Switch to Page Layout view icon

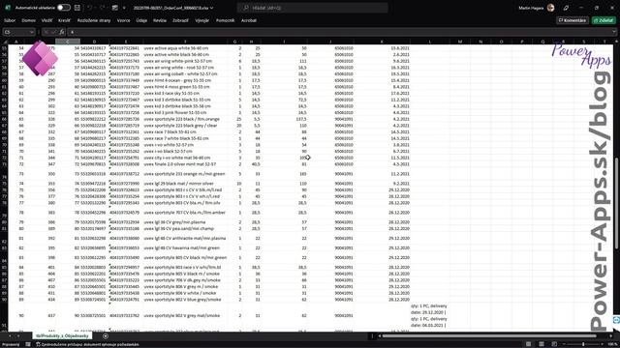[x=542, y=344]
